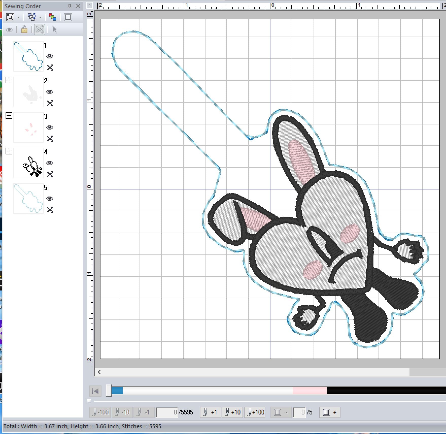Viewport: 446px width, 434px height.
Task: Click the zoom-to-fit icon in Sewing Order
Action: (10, 17)
